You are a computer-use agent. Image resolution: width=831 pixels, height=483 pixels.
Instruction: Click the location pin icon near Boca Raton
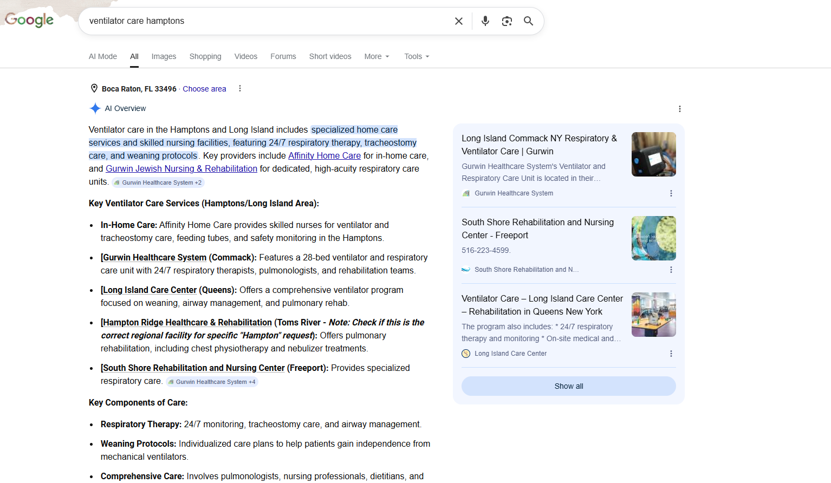(94, 88)
